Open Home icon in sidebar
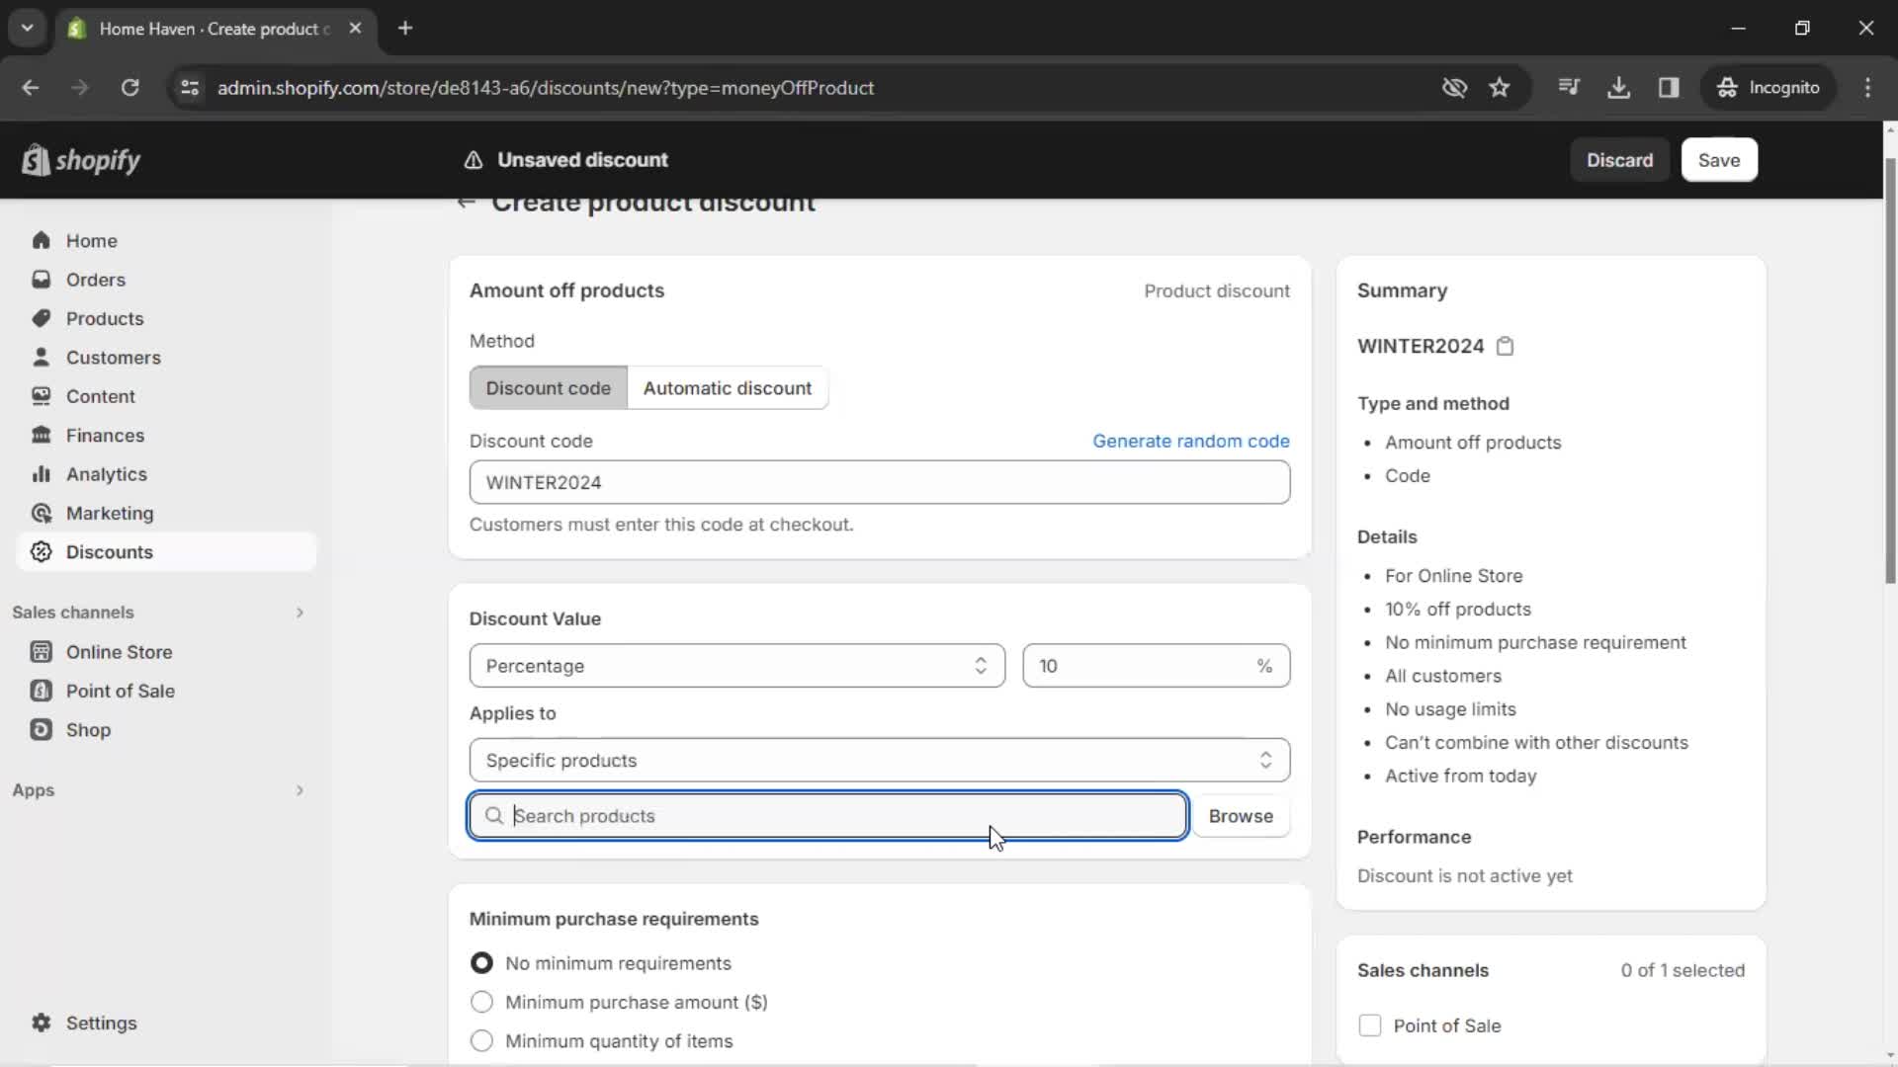 pyautogui.click(x=41, y=240)
